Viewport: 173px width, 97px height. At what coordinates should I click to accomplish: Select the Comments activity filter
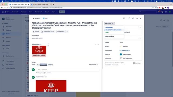(43, 65)
